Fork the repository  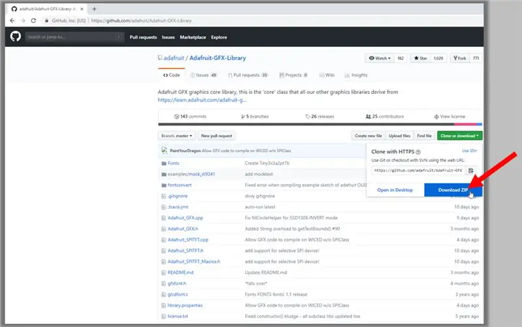(460, 58)
